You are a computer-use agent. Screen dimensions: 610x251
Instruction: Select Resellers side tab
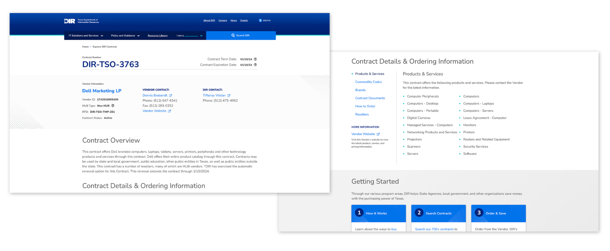point(362,114)
